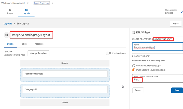Switch to the Design tab
Screen dimensions: 183x109
10,44
